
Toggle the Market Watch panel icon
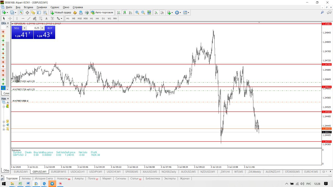tap(21, 12)
